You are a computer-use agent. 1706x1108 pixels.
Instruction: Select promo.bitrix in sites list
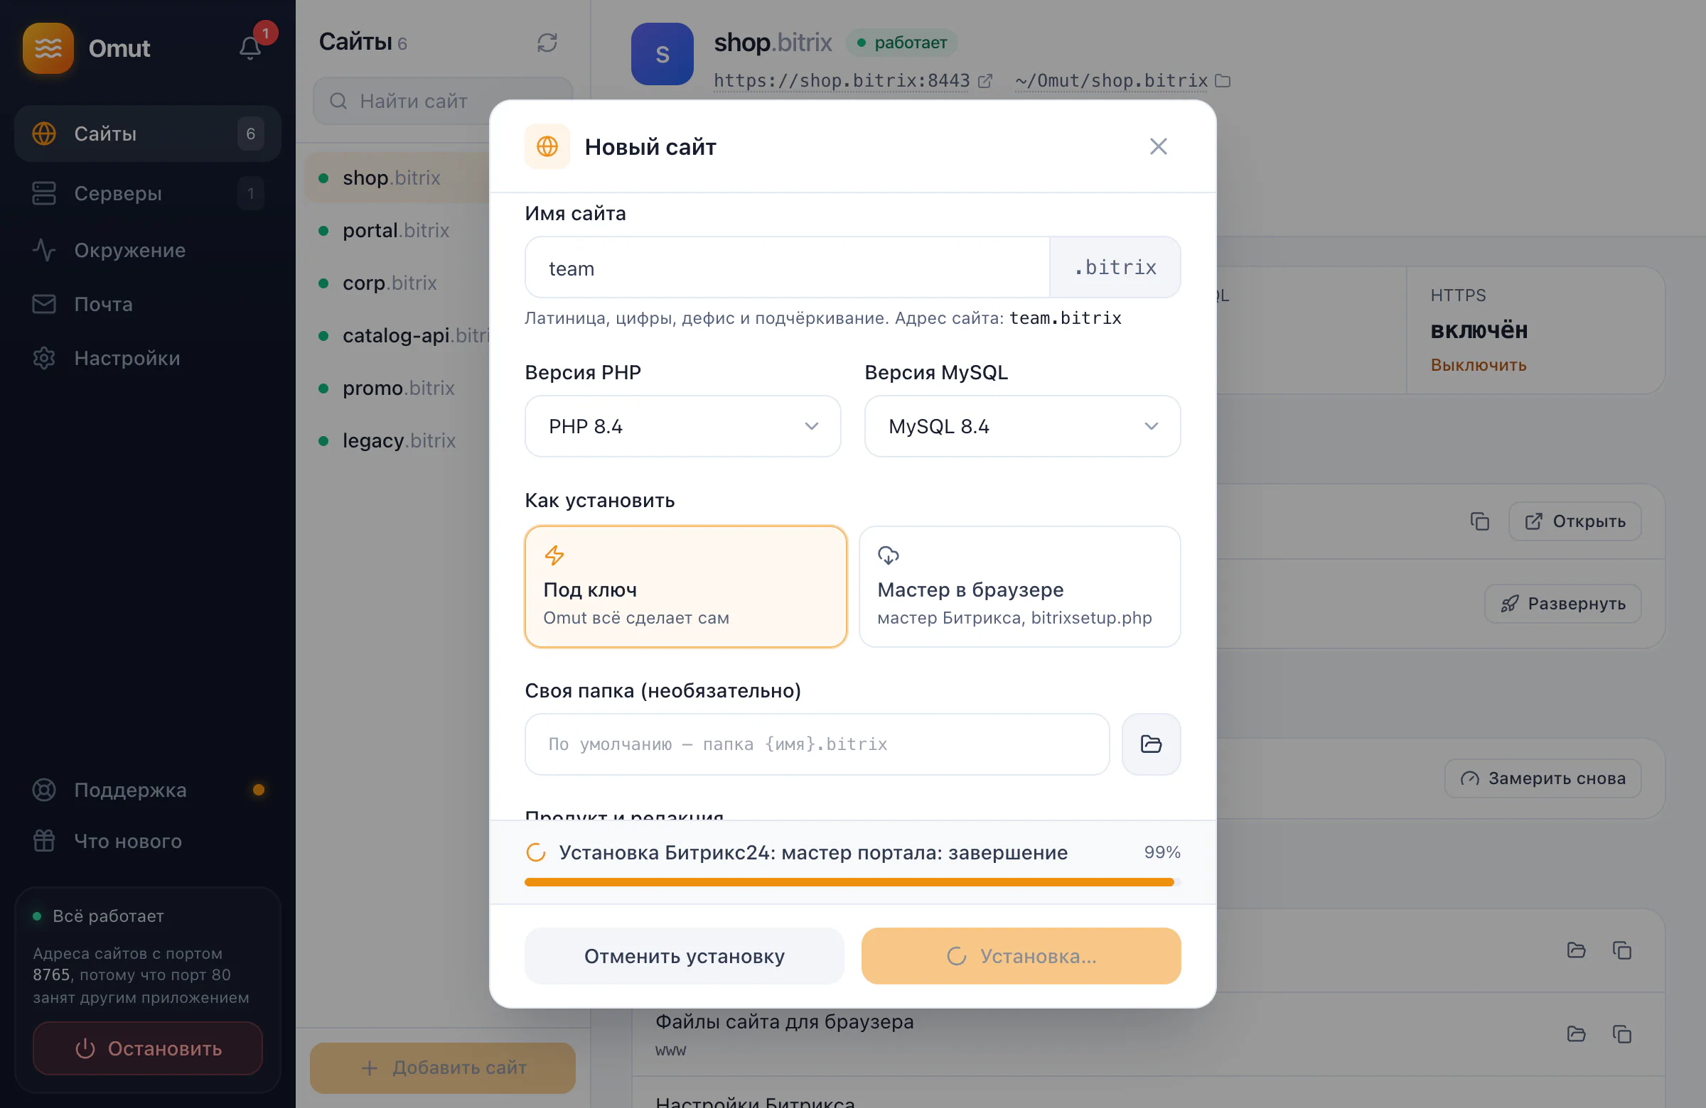tap(397, 388)
